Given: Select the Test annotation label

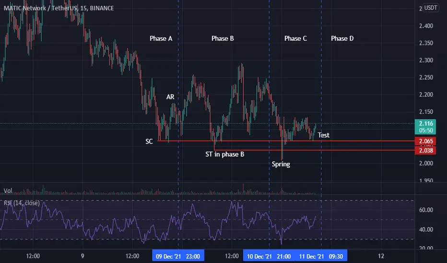Looking at the screenshot, I should coord(323,135).
